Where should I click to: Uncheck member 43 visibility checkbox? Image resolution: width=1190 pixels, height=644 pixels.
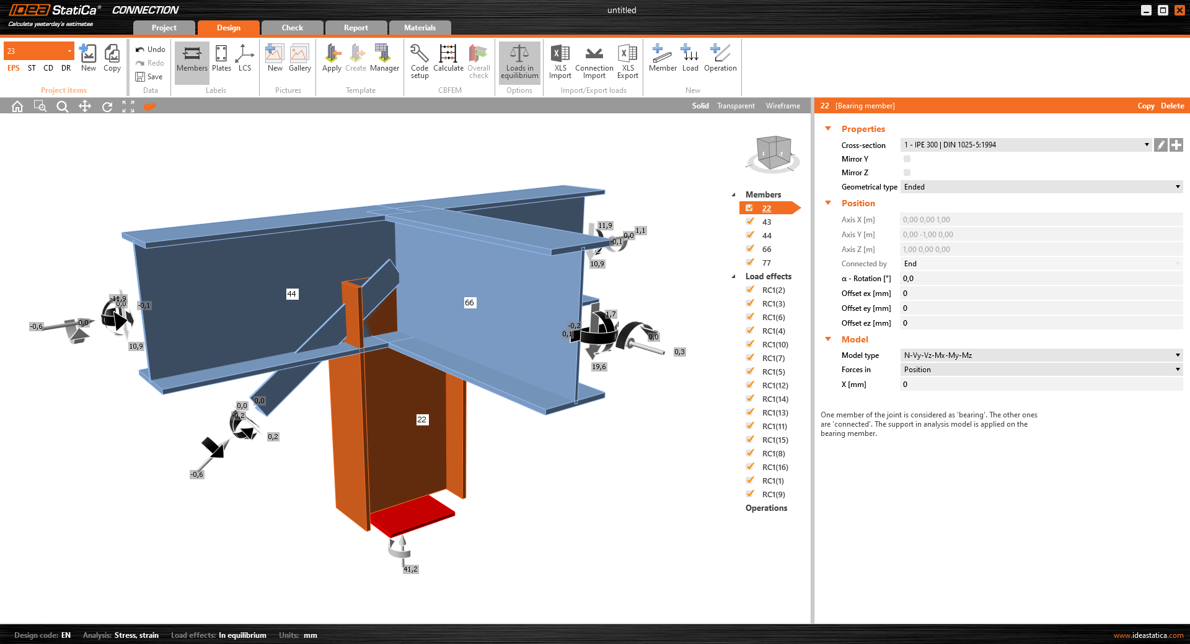point(750,222)
